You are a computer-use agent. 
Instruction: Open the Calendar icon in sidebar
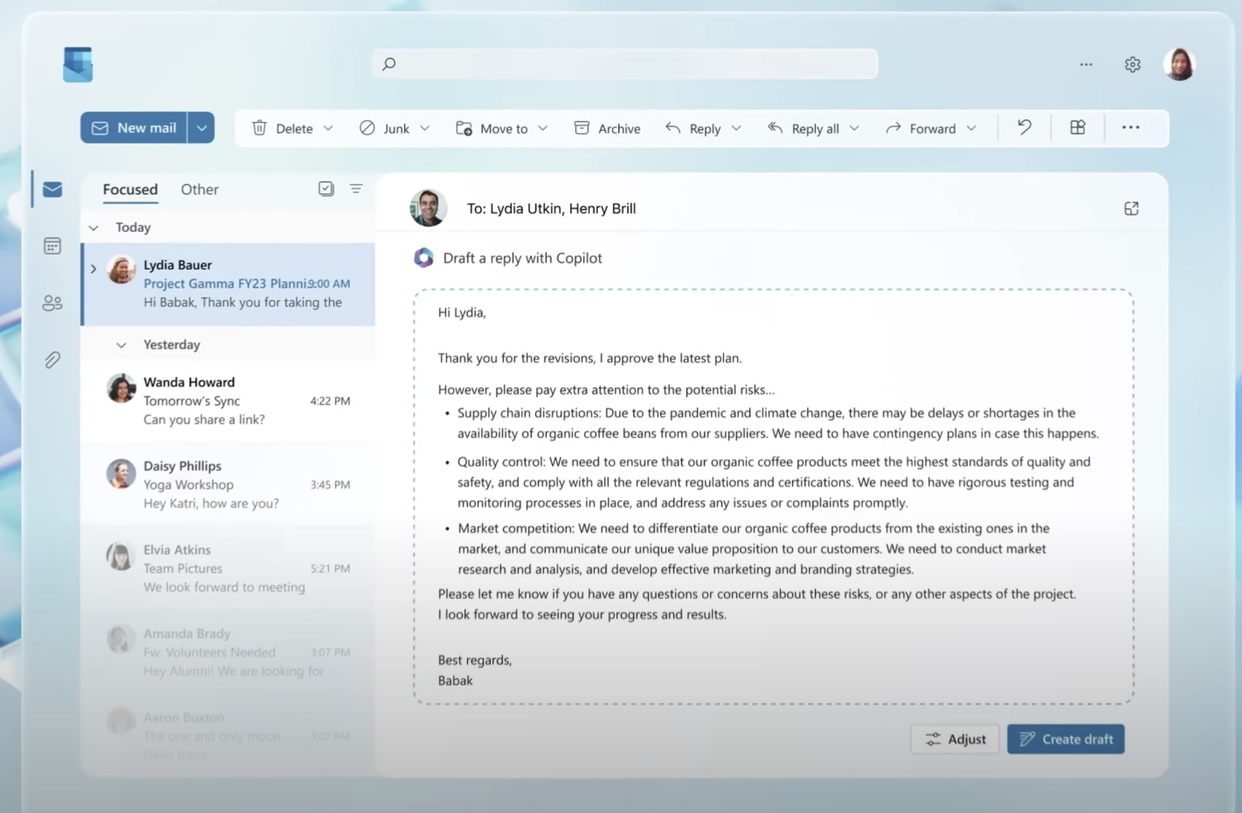click(52, 246)
